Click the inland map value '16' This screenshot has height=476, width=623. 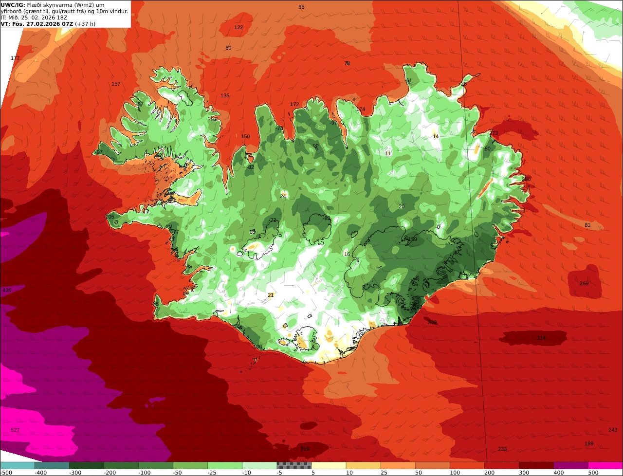347,254
